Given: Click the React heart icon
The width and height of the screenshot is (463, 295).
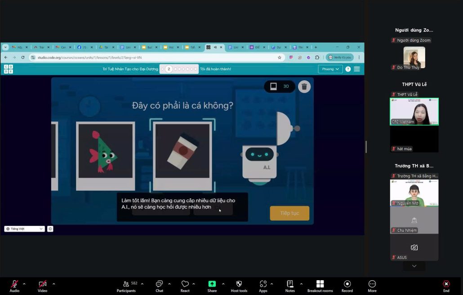Looking at the screenshot, I should point(185,284).
